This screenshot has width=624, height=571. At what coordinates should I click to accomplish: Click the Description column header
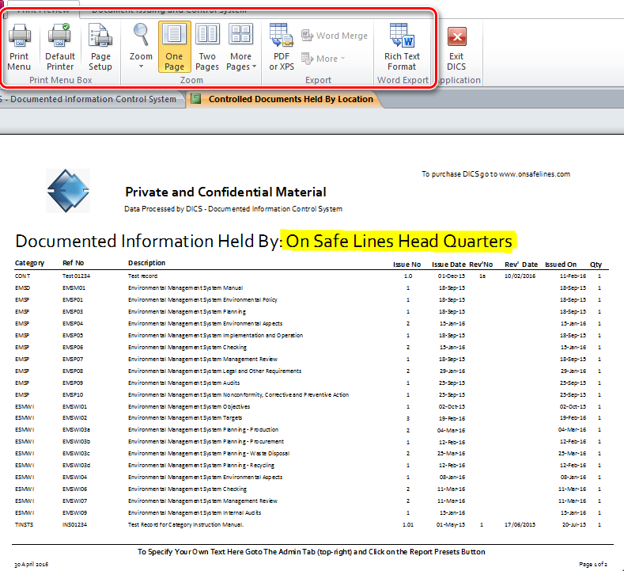147,263
